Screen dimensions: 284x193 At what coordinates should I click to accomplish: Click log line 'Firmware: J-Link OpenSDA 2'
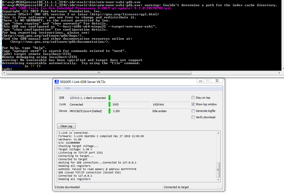click(x=101, y=136)
